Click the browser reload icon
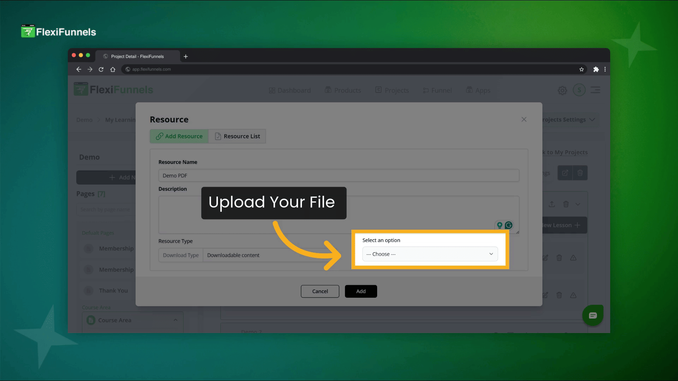Image resolution: width=678 pixels, height=381 pixels. 101,69
